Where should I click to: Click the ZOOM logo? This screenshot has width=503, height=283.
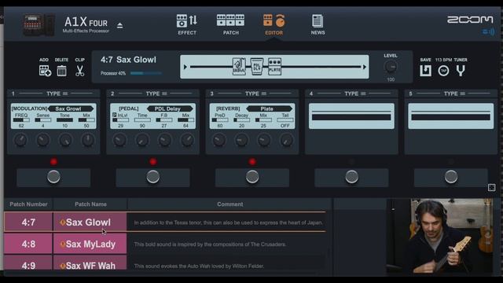click(x=470, y=20)
